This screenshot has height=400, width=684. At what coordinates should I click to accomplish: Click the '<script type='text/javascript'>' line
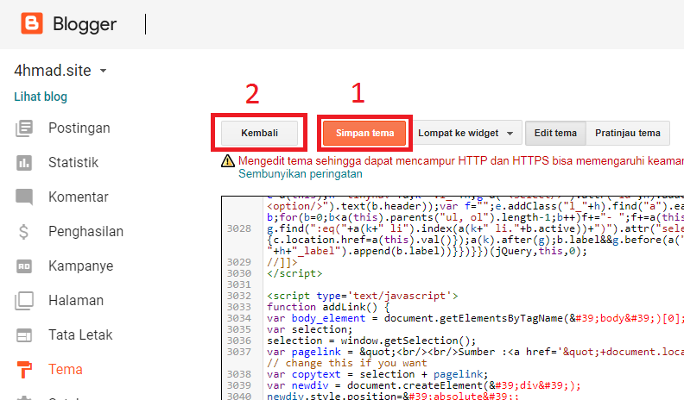click(363, 296)
